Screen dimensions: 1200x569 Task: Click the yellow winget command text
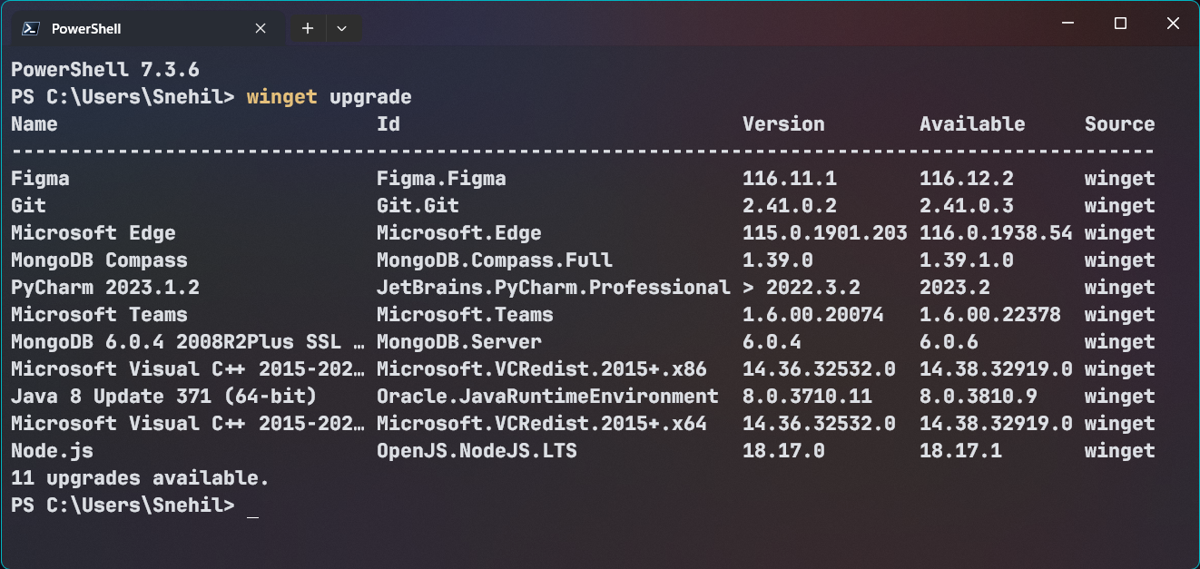pyautogui.click(x=281, y=97)
